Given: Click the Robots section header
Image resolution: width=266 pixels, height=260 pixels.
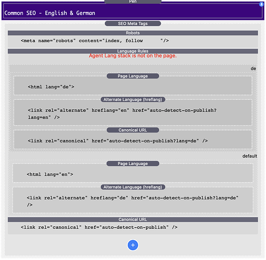Looking at the screenshot, I should click(x=133, y=33).
